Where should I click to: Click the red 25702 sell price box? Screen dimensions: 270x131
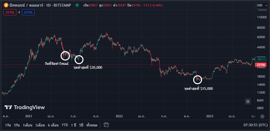(x=10, y=12)
